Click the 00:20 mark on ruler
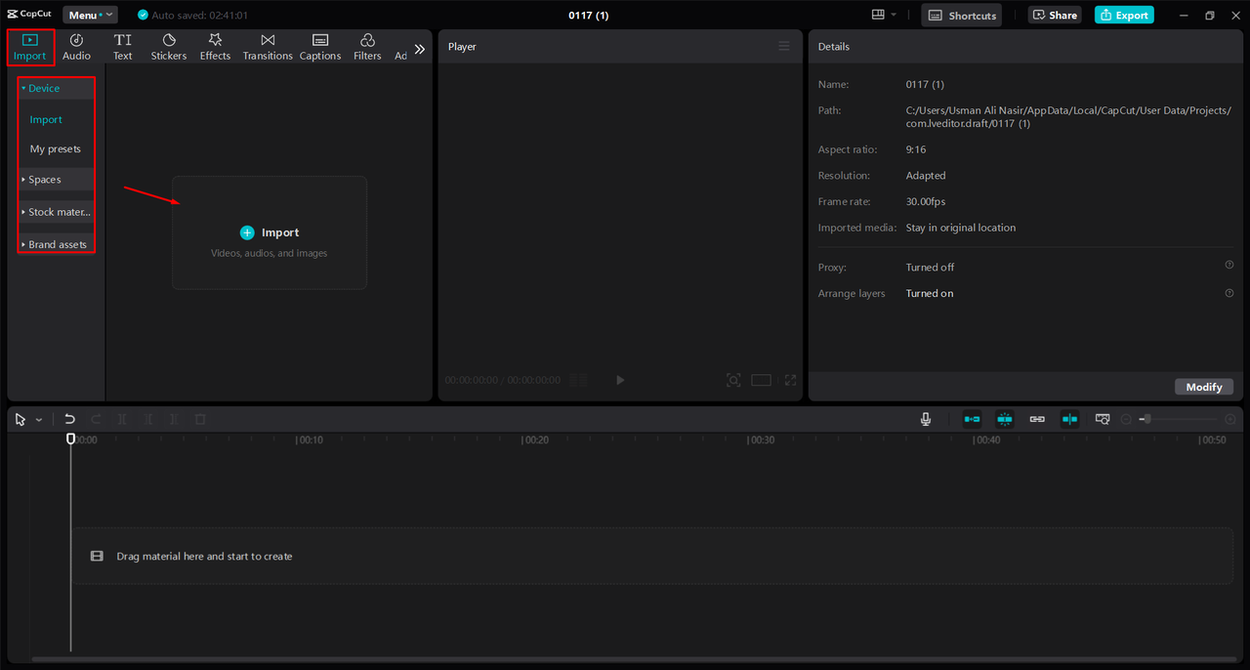Screen dimensions: 1250x670 point(535,440)
